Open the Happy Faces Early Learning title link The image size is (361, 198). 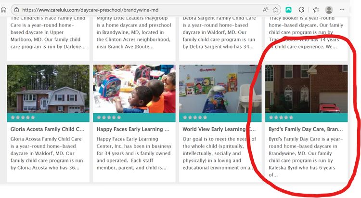point(133,129)
